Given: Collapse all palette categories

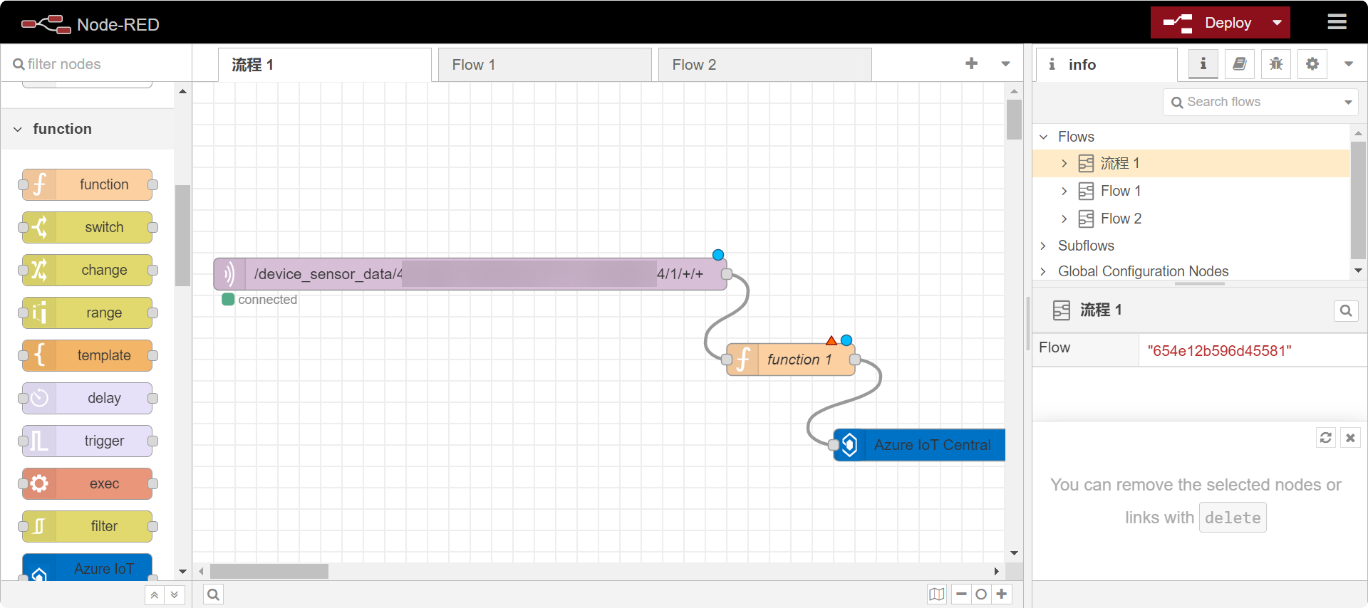Looking at the screenshot, I should pos(155,594).
